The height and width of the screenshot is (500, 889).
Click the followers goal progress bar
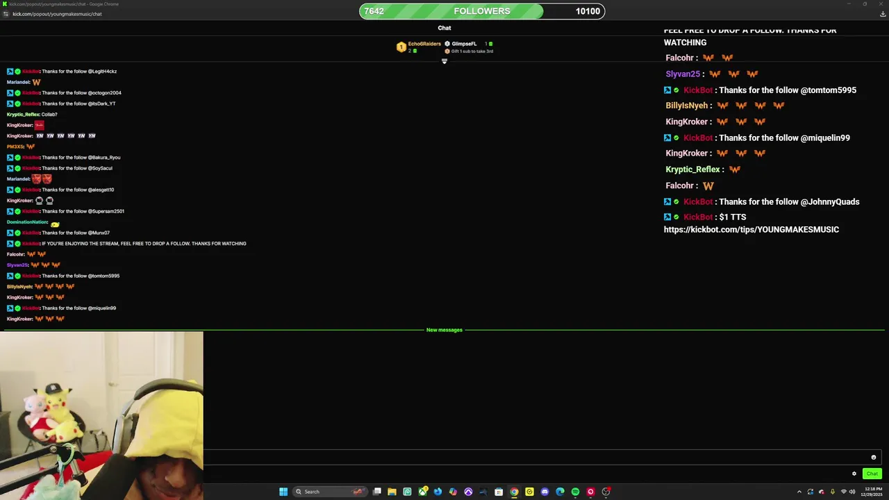pyautogui.click(x=482, y=11)
